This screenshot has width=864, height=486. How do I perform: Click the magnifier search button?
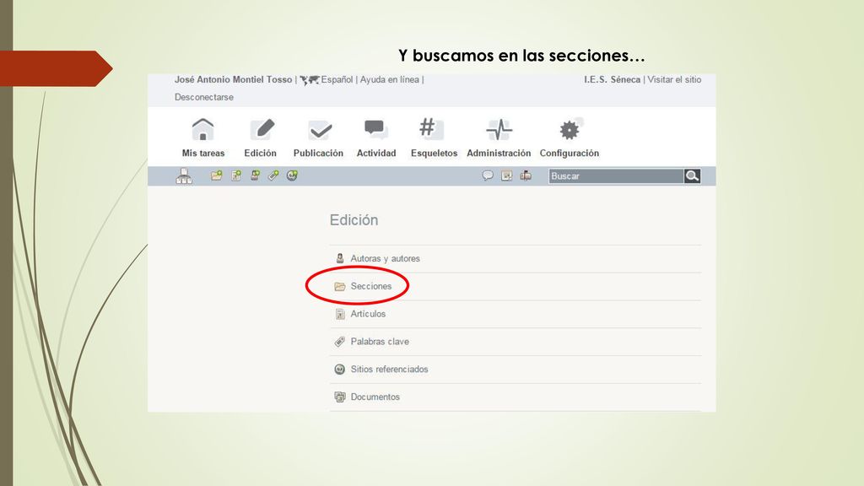[x=692, y=175]
